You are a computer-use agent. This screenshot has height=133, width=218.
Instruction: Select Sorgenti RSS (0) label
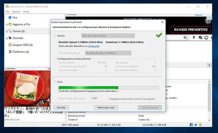click(x=23, y=45)
